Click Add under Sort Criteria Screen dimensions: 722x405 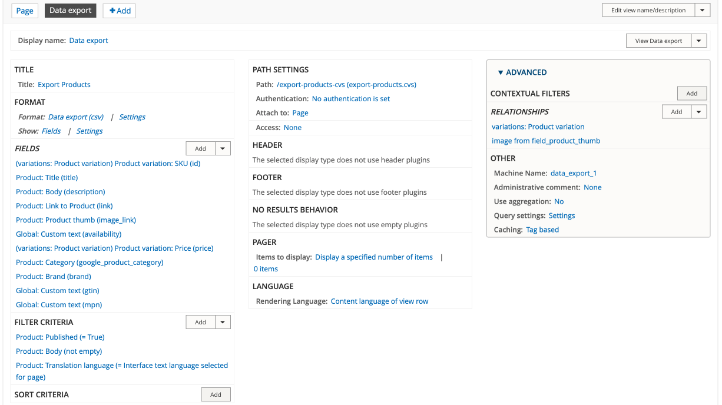pyautogui.click(x=216, y=394)
